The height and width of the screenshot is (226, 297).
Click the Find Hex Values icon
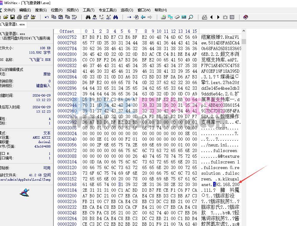(x=95, y=17)
